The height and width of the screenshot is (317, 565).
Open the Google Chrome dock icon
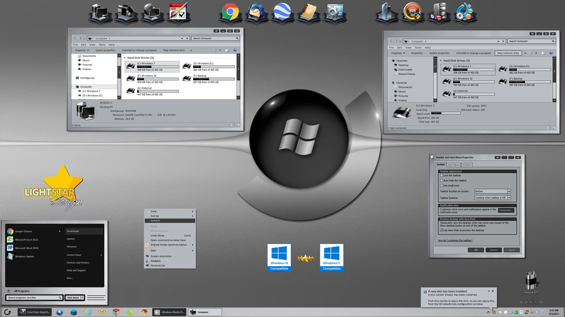pyautogui.click(x=230, y=12)
